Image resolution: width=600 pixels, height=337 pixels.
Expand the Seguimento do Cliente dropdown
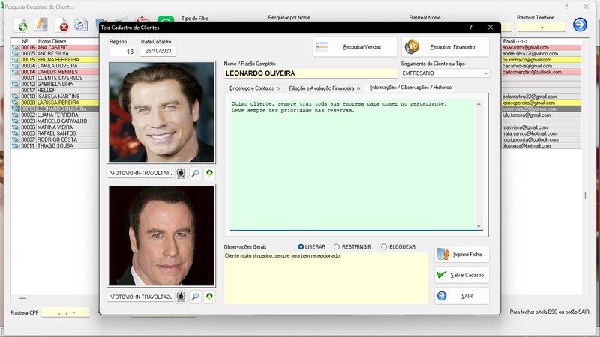click(x=485, y=73)
